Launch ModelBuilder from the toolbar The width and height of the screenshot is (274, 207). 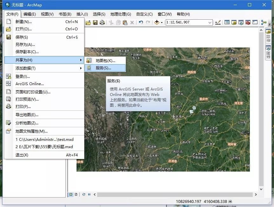(x=264, y=22)
